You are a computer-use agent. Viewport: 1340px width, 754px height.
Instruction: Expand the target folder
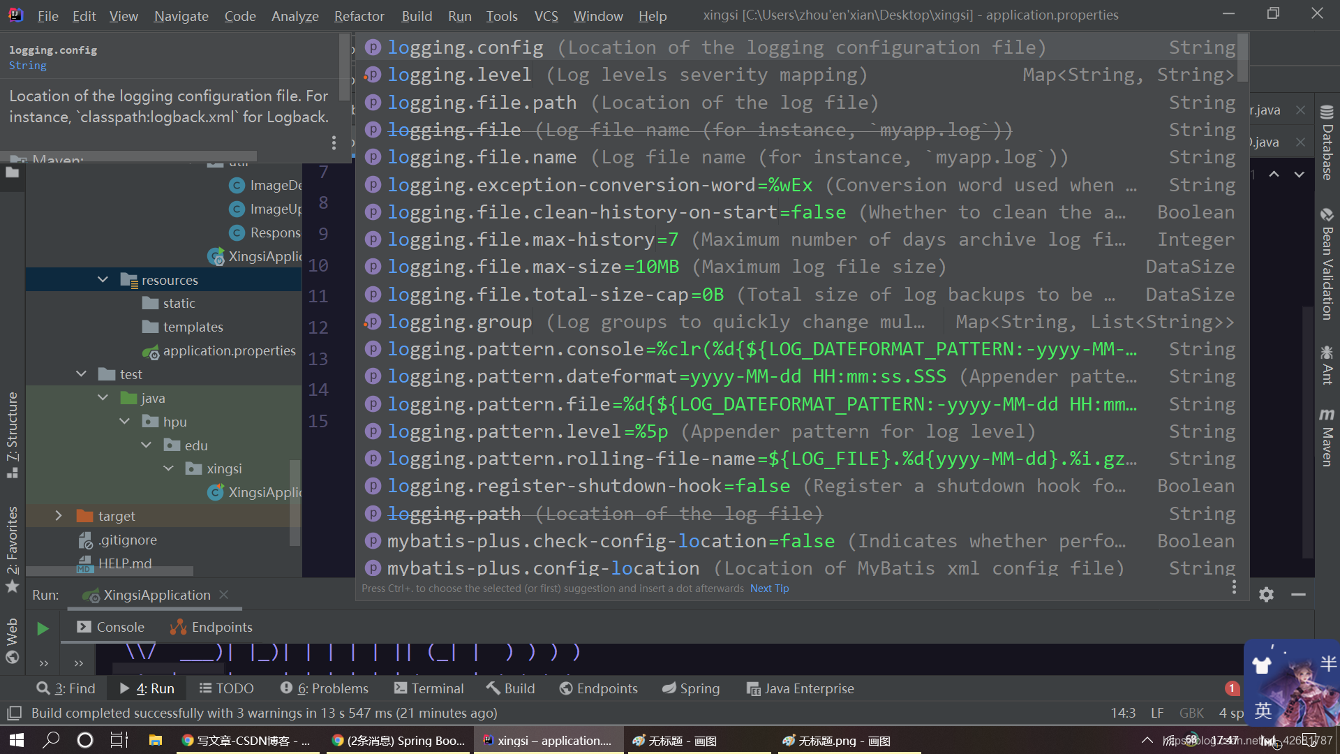59,515
